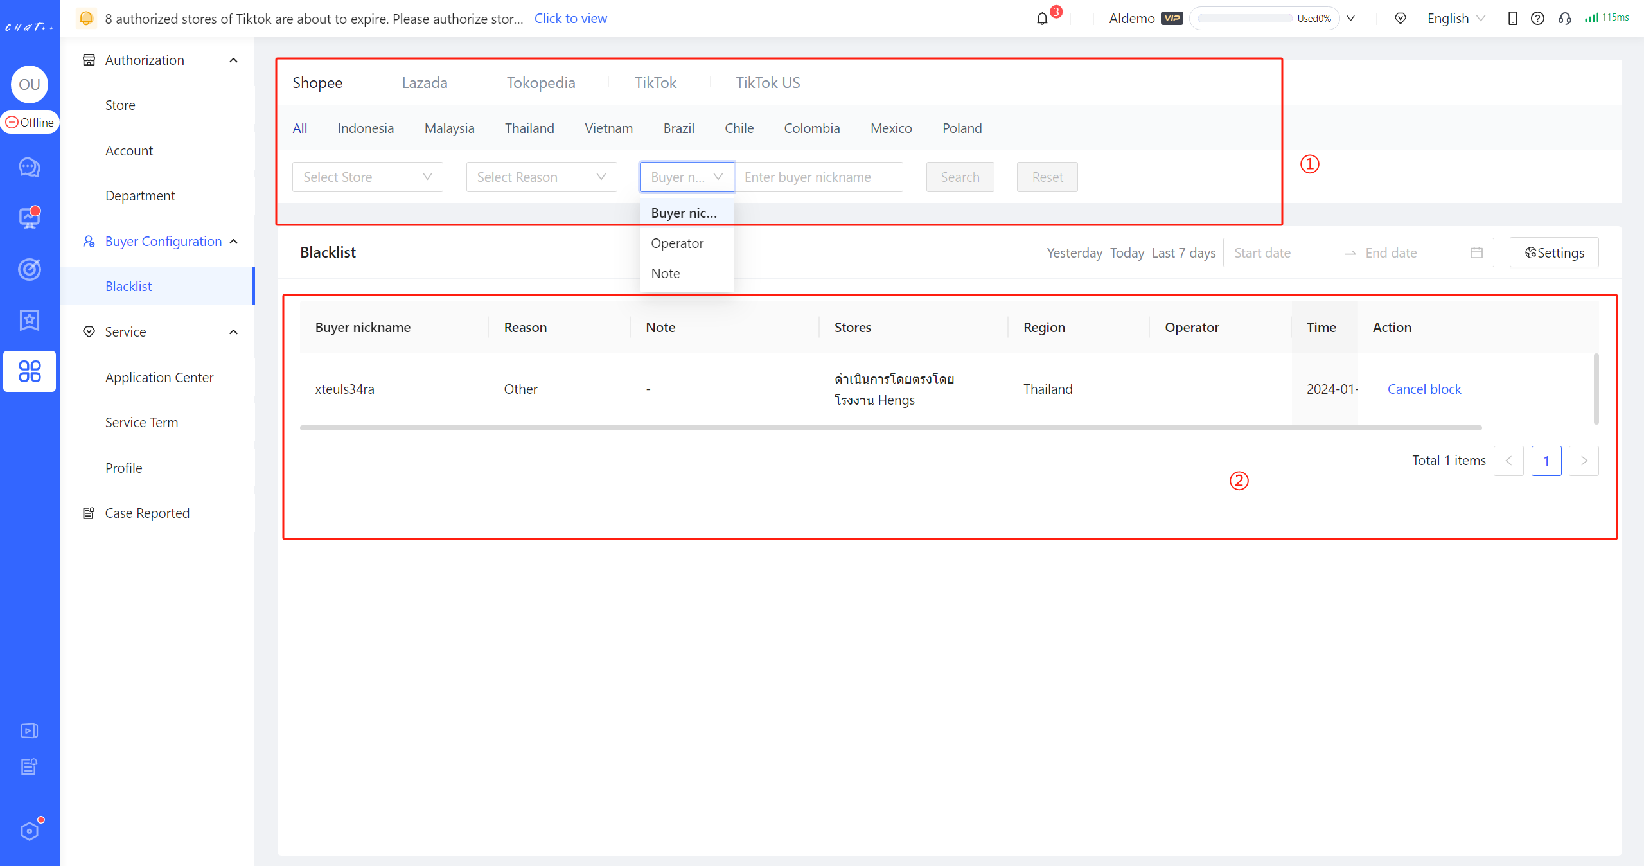This screenshot has width=1644, height=866.
Task: Filter by Brazil region
Action: click(679, 128)
